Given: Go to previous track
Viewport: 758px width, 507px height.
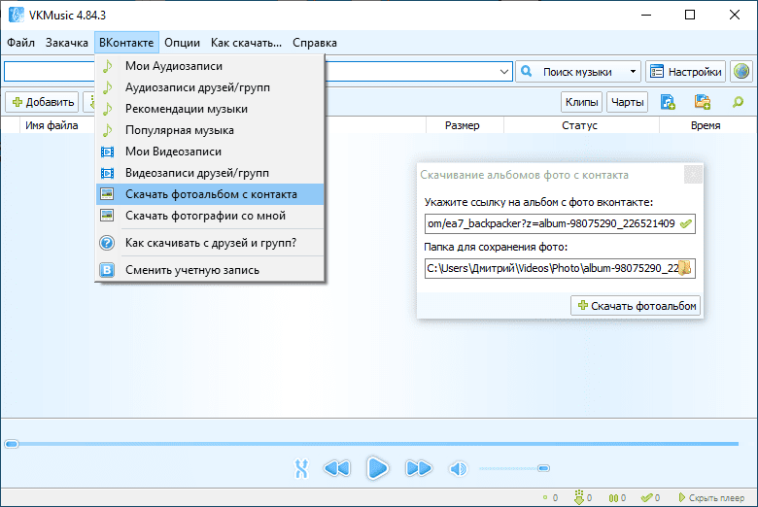Looking at the screenshot, I should tap(337, 468).
